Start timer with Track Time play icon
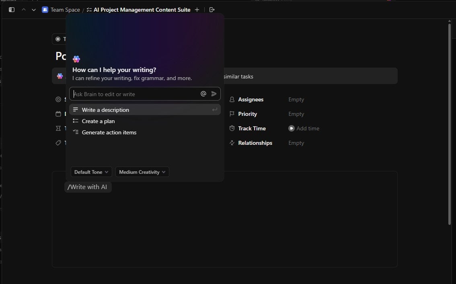 click(292, 128)
